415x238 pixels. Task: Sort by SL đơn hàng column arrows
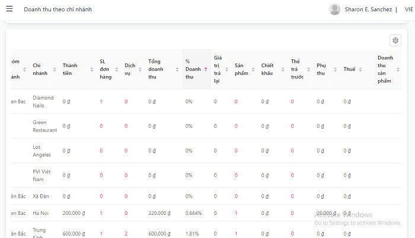[117, 69]
